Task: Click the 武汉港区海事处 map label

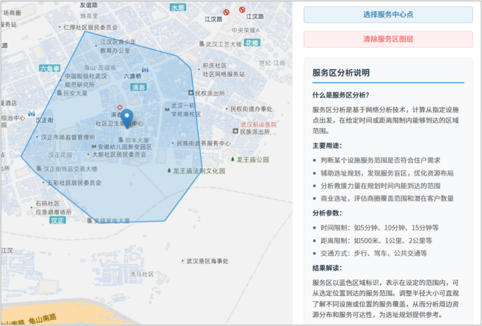Action: (x=207, y=261)
